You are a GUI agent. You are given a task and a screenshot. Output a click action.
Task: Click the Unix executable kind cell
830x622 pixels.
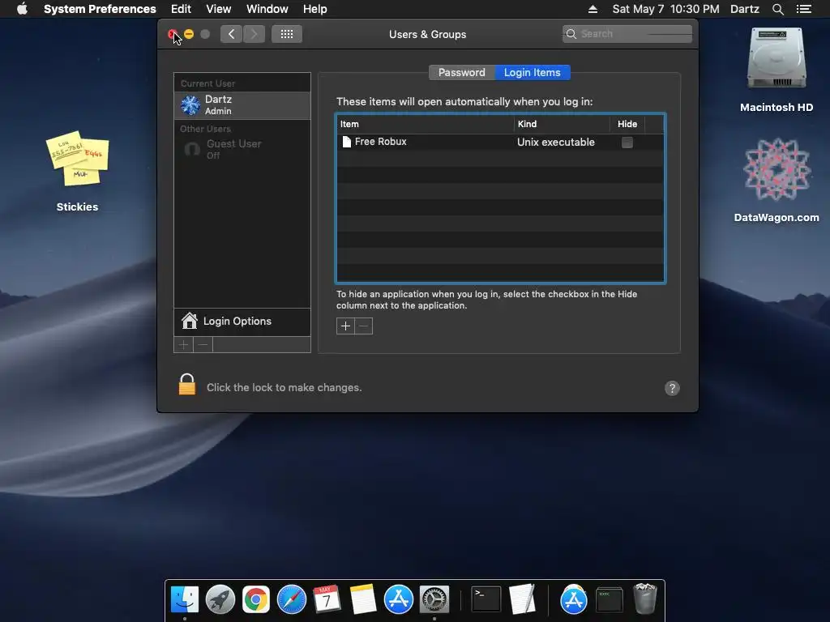556,143
